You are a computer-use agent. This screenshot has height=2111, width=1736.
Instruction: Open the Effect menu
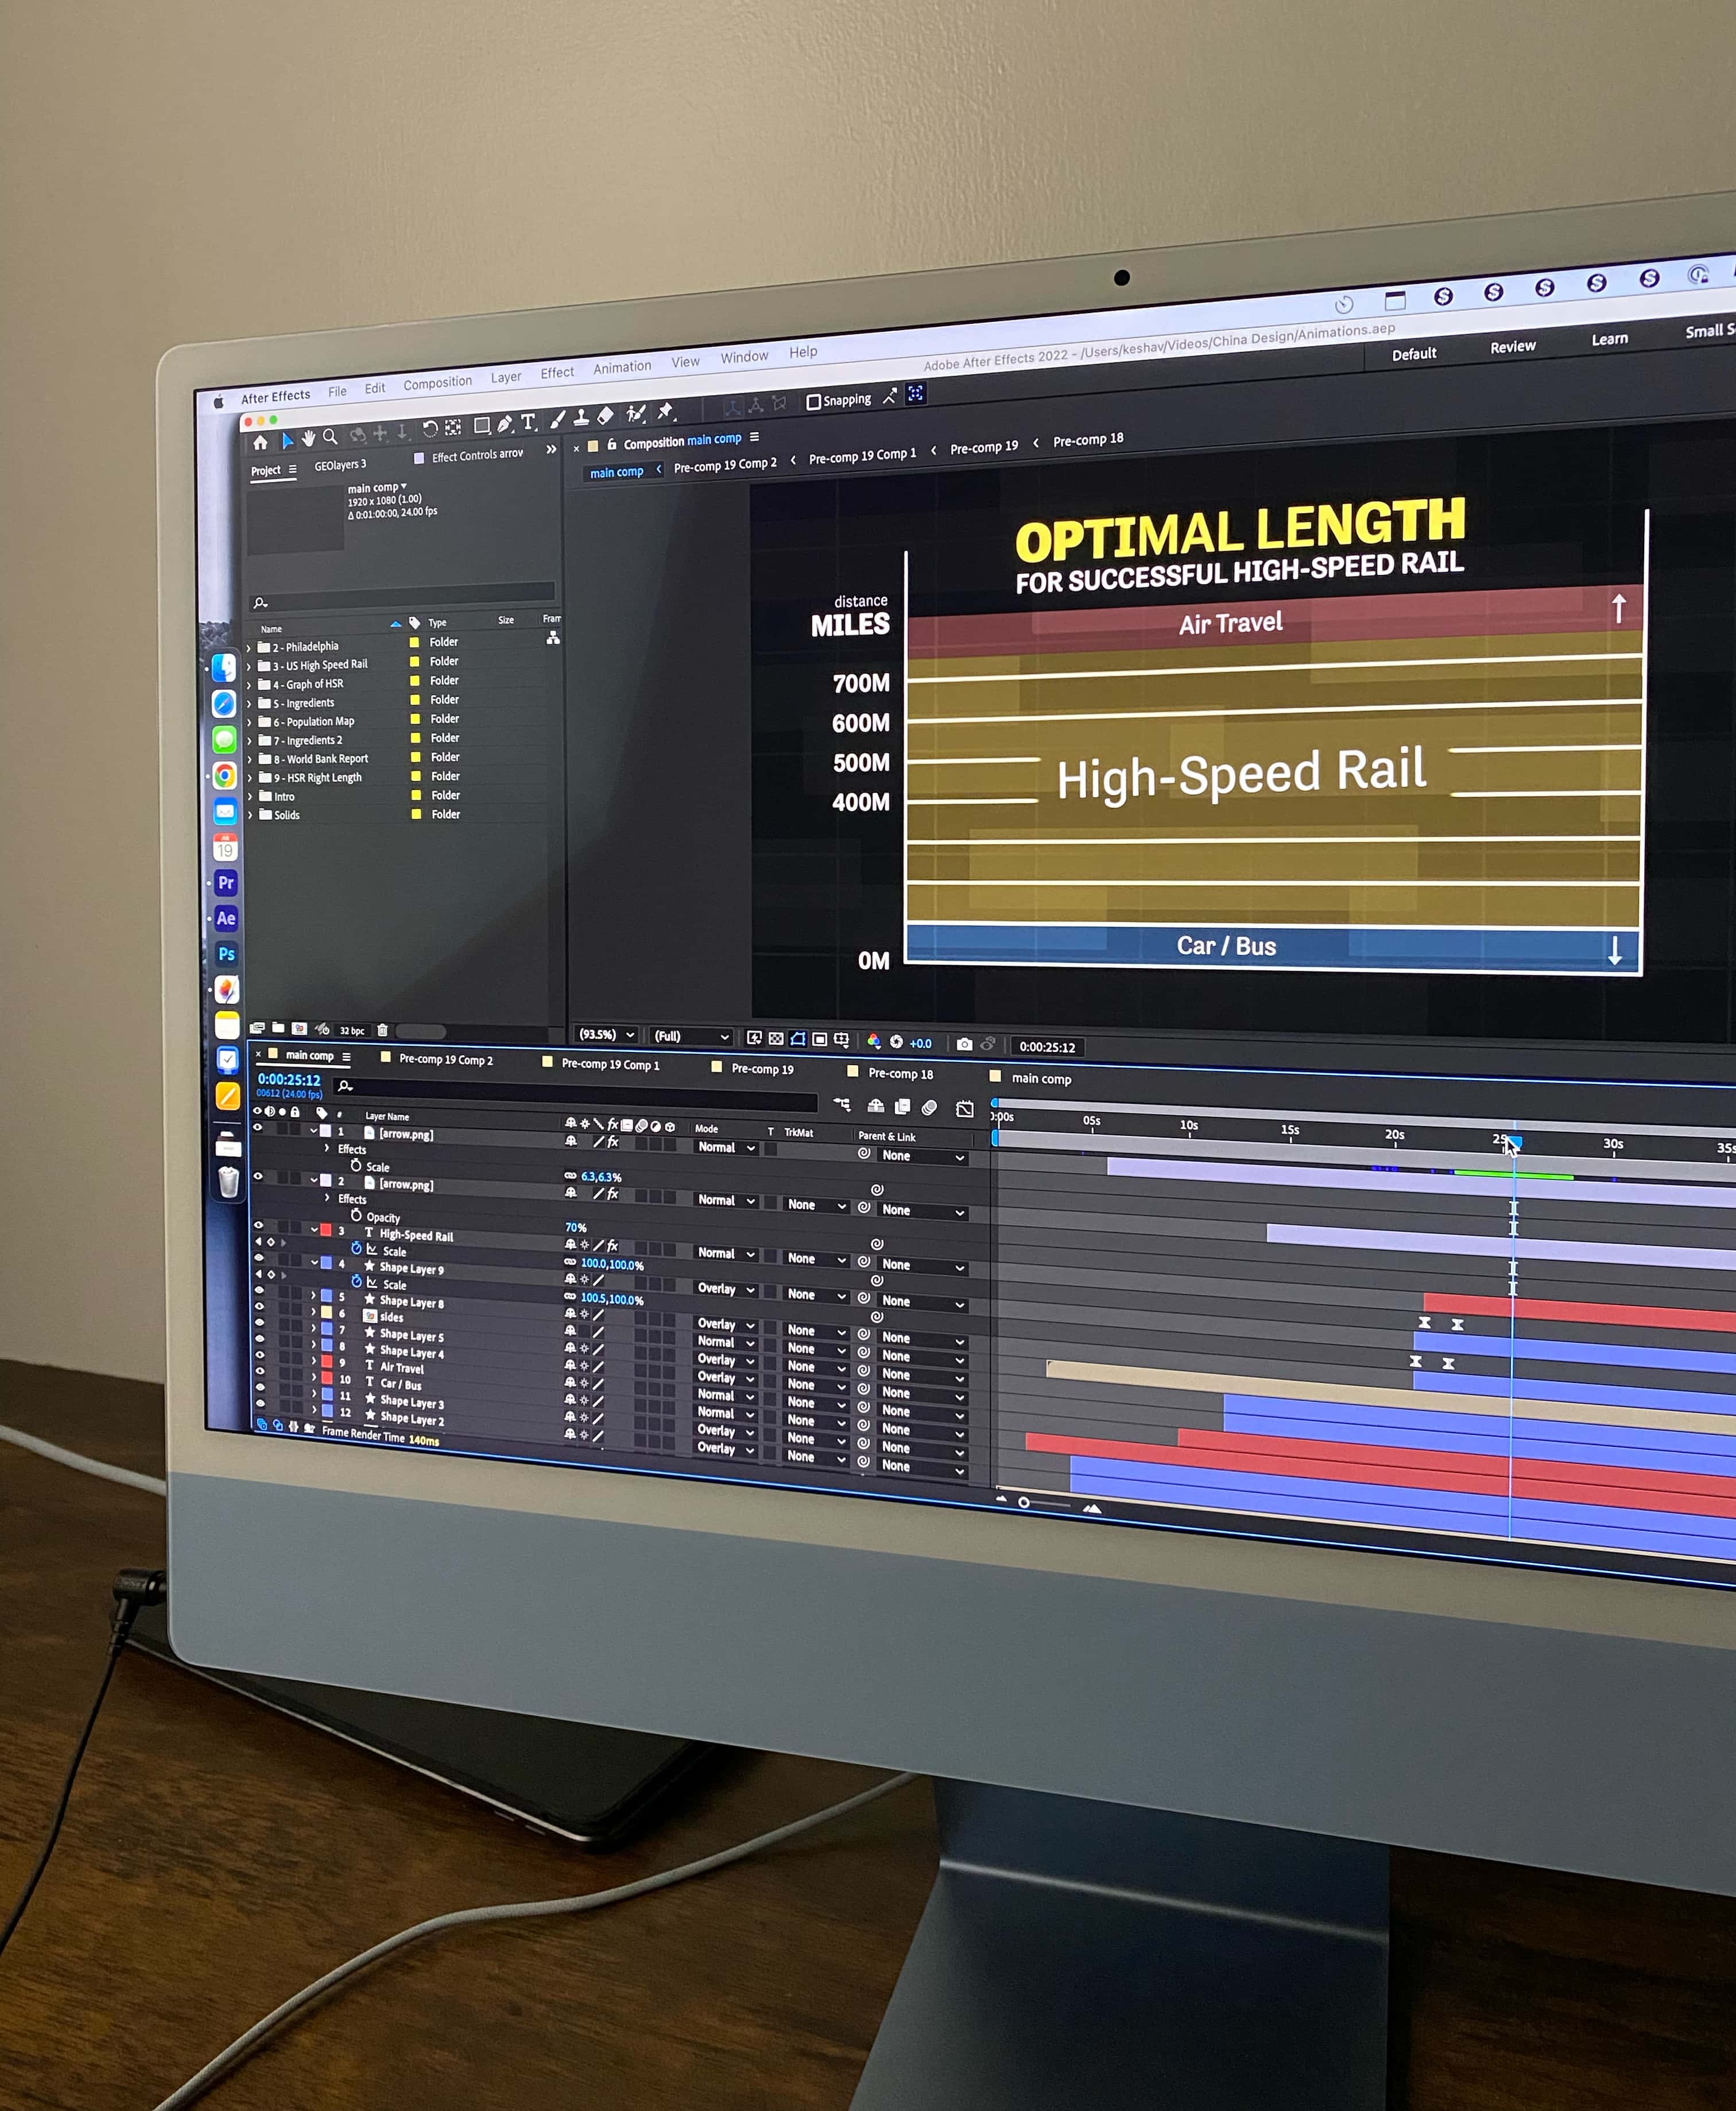point(557,373)
